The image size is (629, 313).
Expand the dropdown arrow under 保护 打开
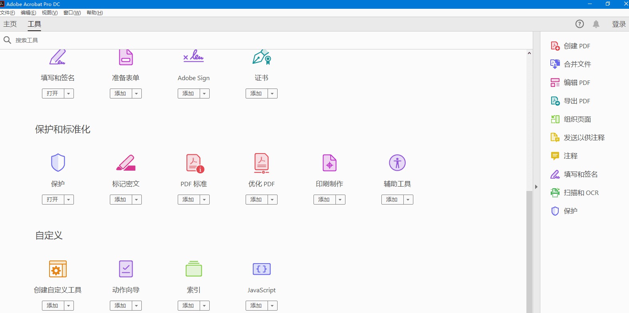click(x=69, y=200)
